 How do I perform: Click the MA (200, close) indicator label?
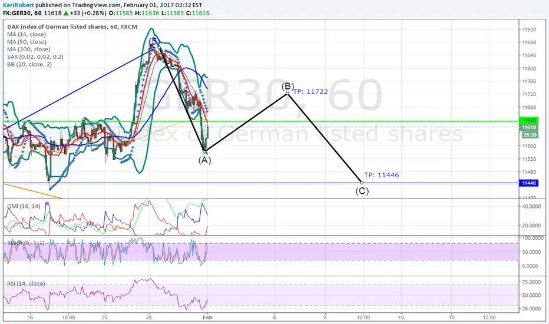(29, 49)
